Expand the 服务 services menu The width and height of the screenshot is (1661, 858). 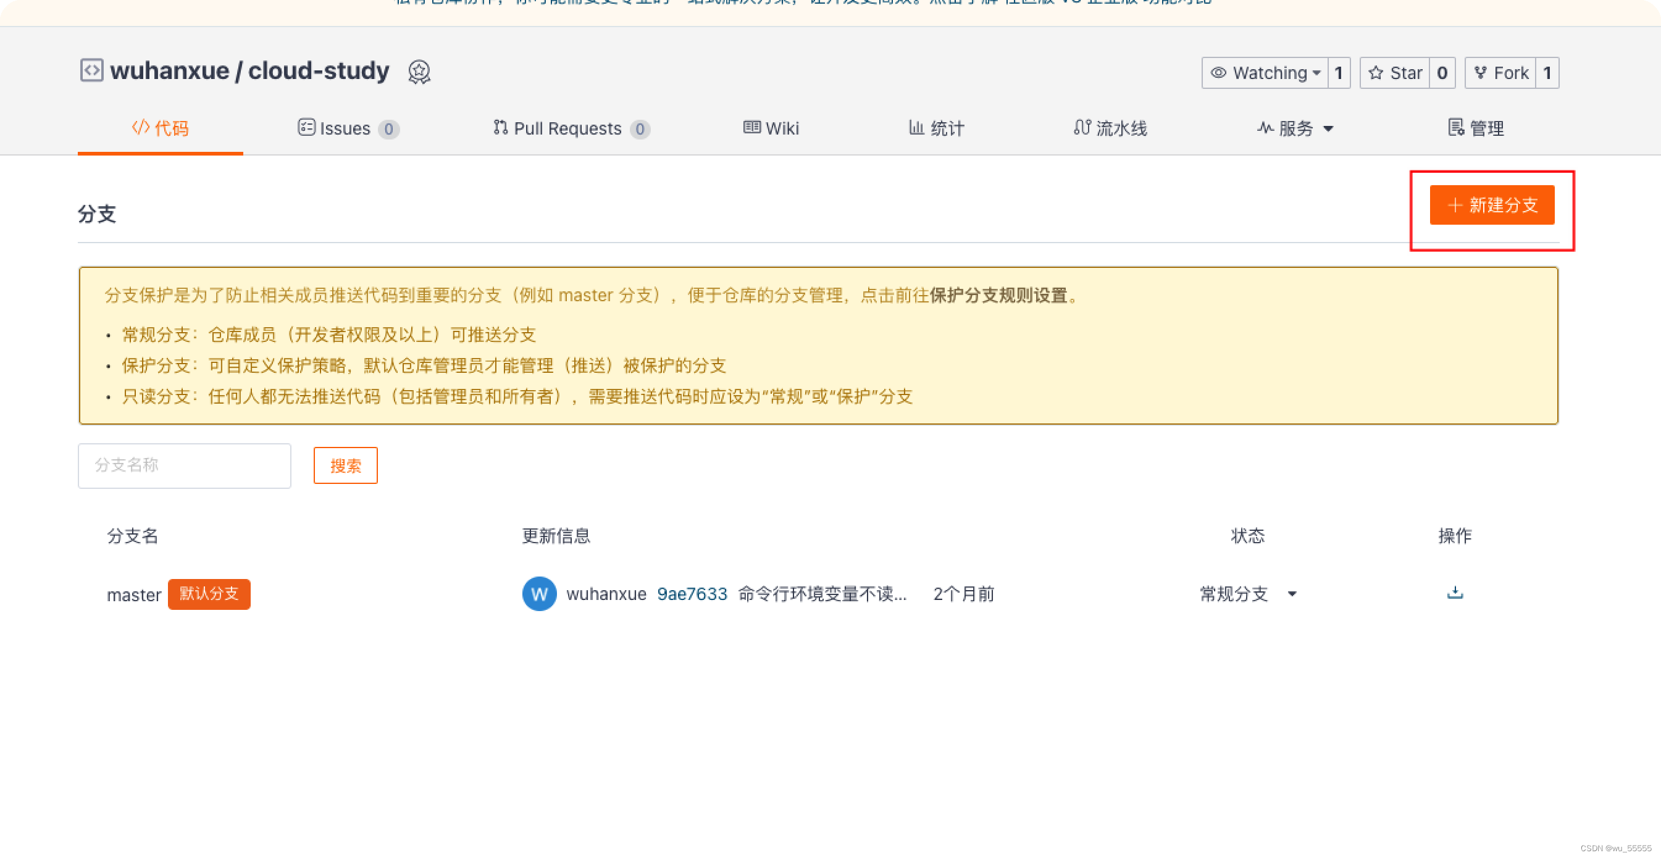1295,128
